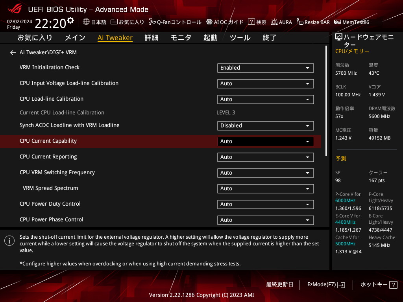Click Ai Tweaker\DIGI+ VRM breadcrumb

pyautogui.click(x=48, y=52)
